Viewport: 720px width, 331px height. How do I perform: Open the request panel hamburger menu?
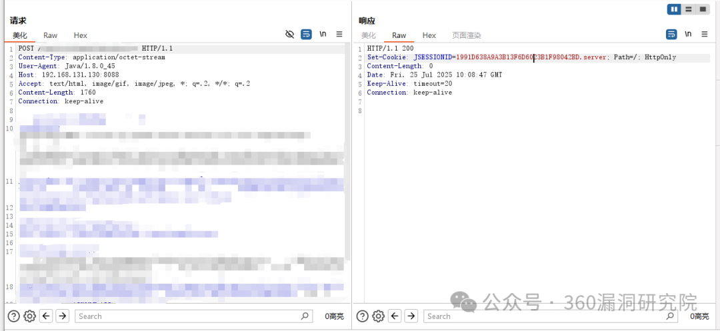coord(339,35)
